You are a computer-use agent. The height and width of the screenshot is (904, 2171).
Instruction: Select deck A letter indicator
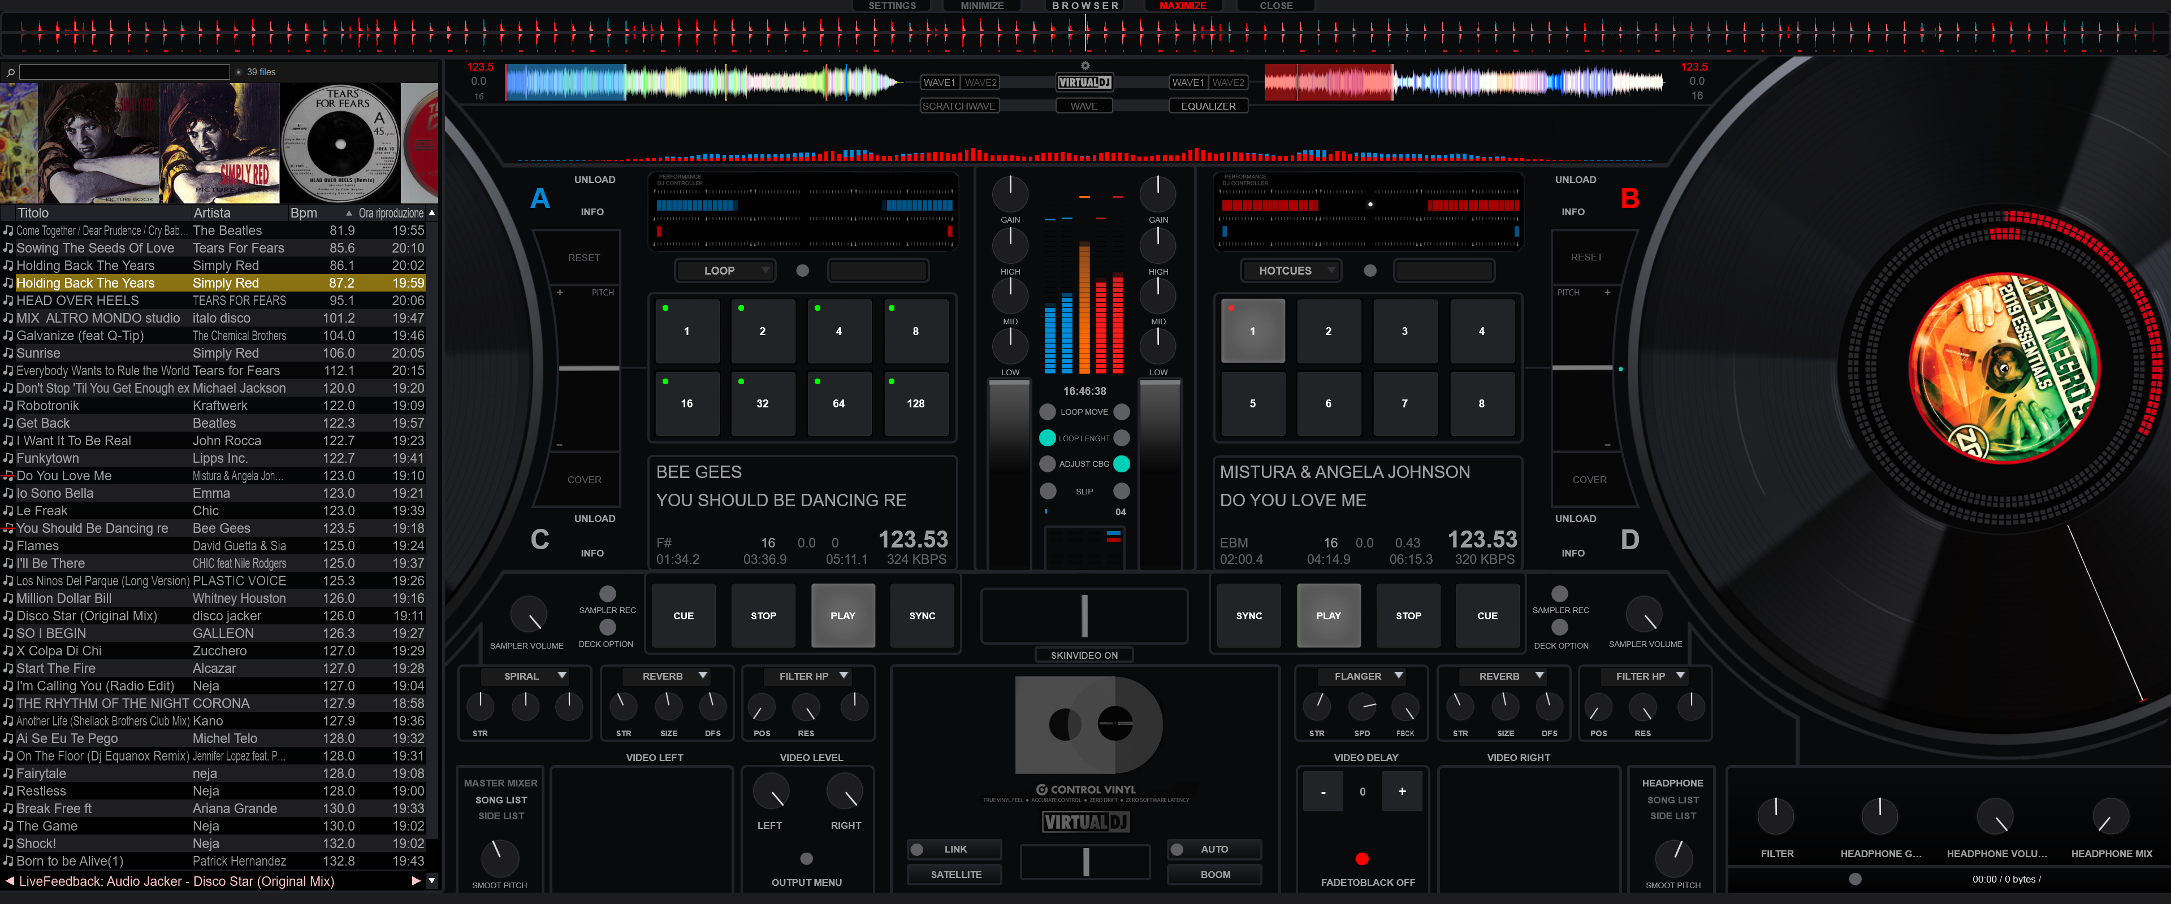tap(539, 199)
